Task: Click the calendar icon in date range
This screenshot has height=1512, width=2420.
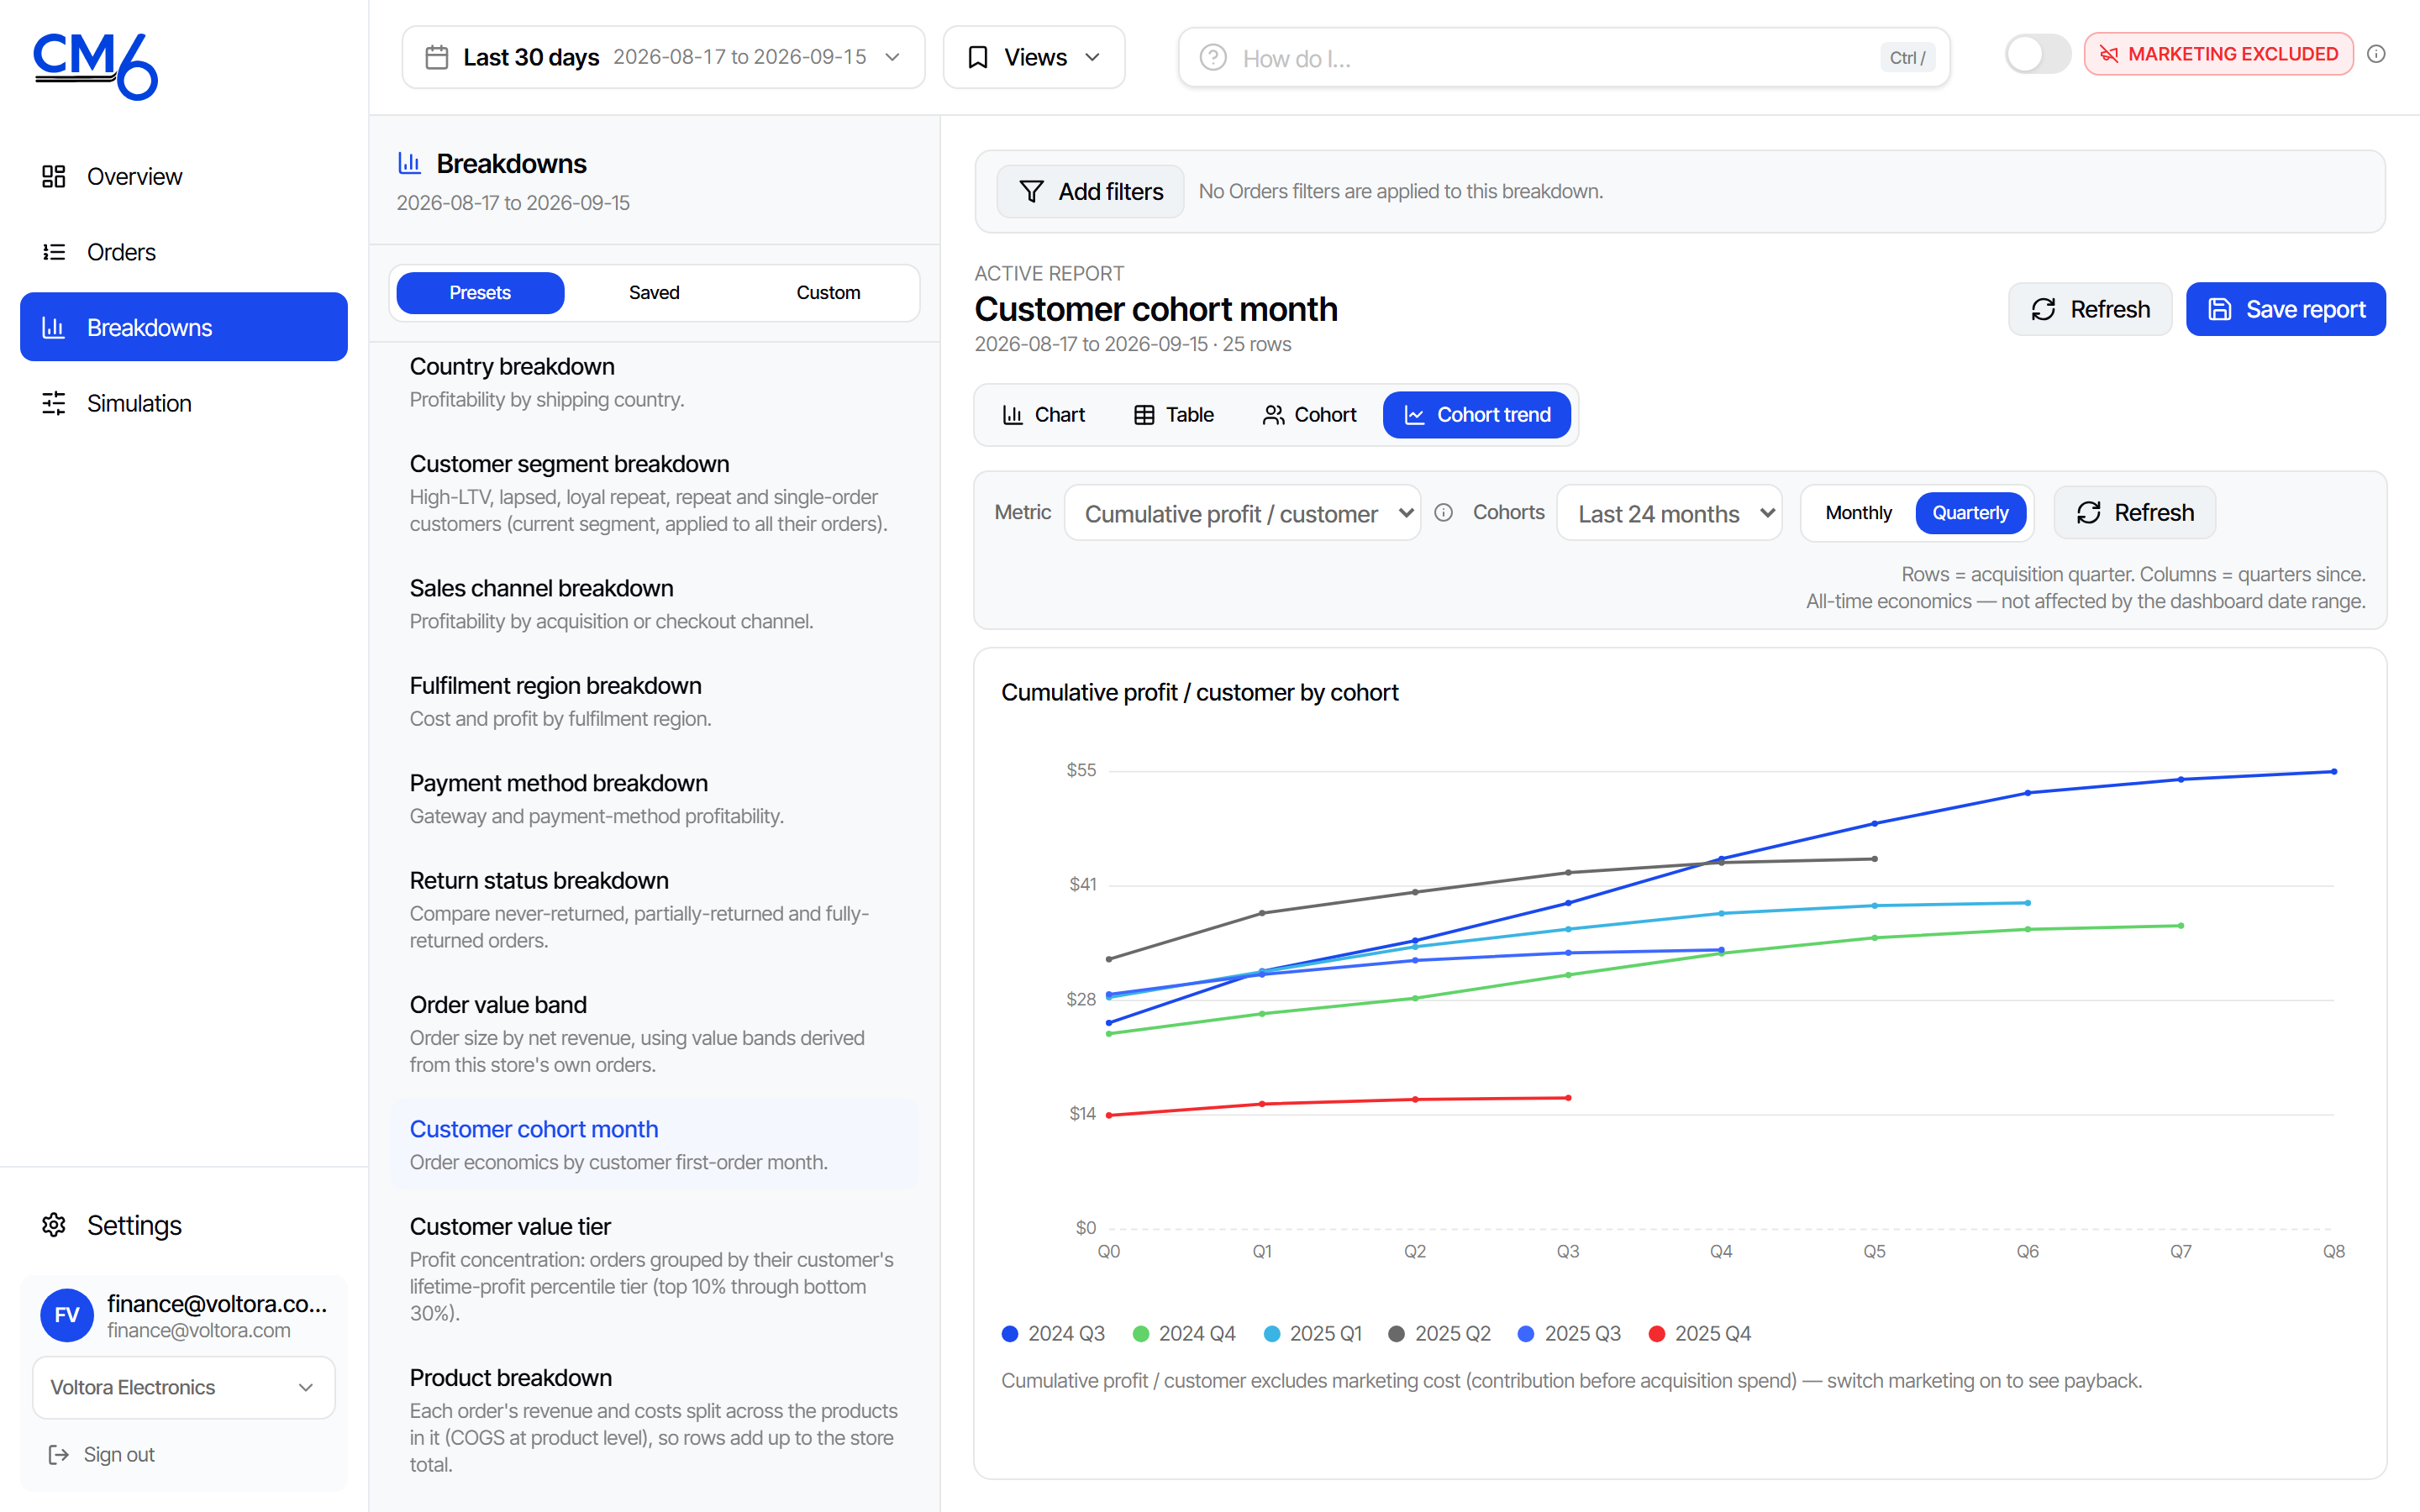Action: [x=437, y=57]
